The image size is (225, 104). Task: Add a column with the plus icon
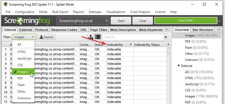[168, 44]
